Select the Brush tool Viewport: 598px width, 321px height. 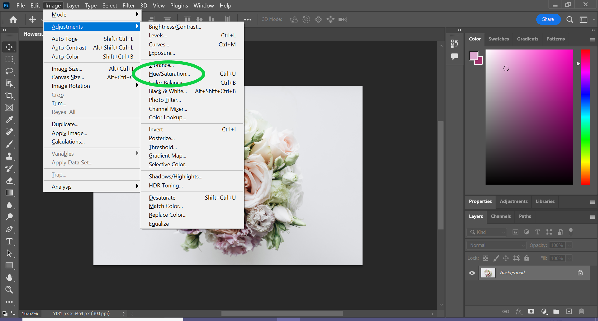coord(9,144)
